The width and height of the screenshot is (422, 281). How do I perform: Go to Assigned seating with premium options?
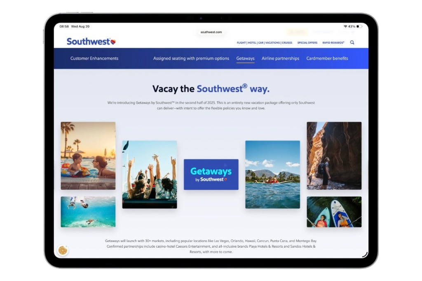click(191, 58)
